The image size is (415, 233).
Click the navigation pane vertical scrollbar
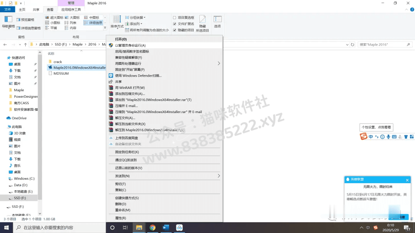pyautogui.click(x=40, y=127)
